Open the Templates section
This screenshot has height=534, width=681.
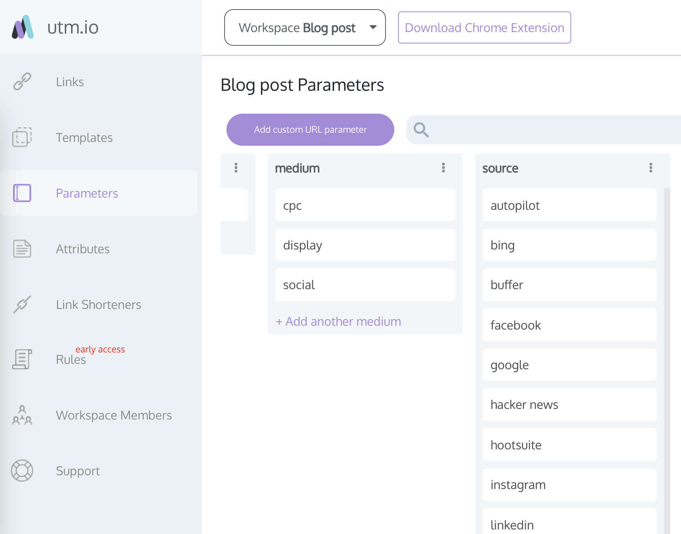pyautogui.click(x=84, y=137)
